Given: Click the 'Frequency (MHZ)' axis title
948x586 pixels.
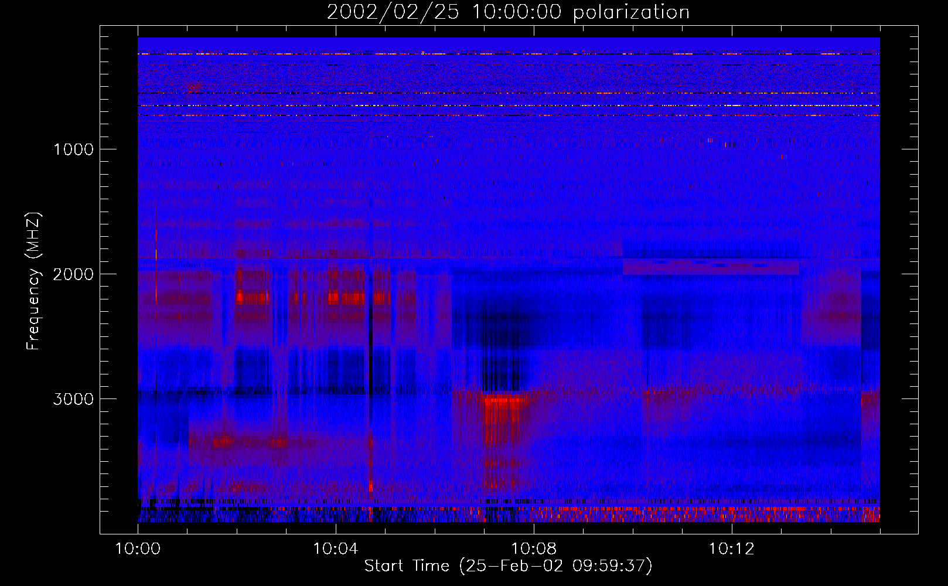Looking at the screenshot, I should point(34,281).
